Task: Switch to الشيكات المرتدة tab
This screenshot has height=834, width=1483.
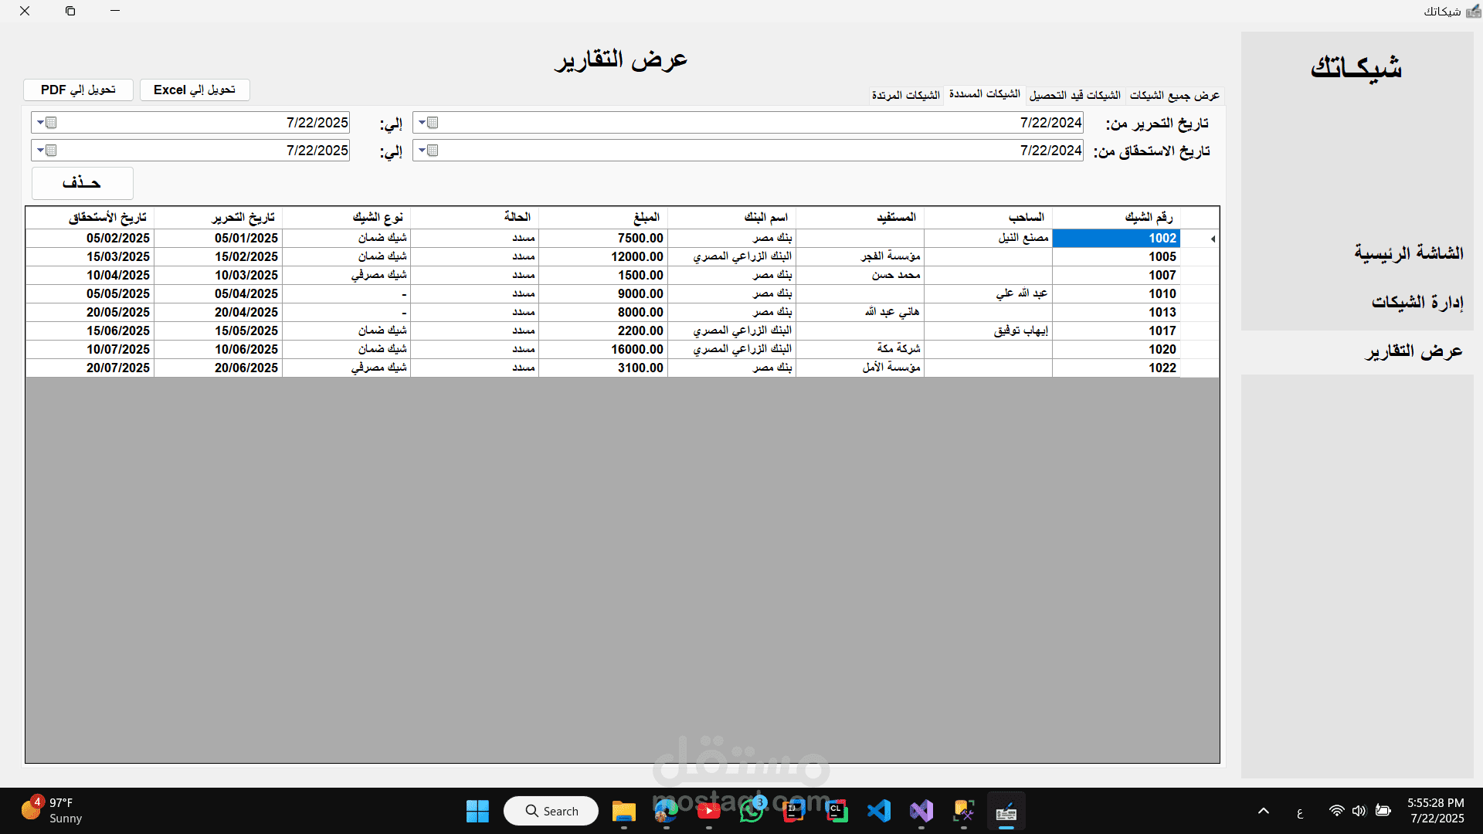Action: pos(905,95)
